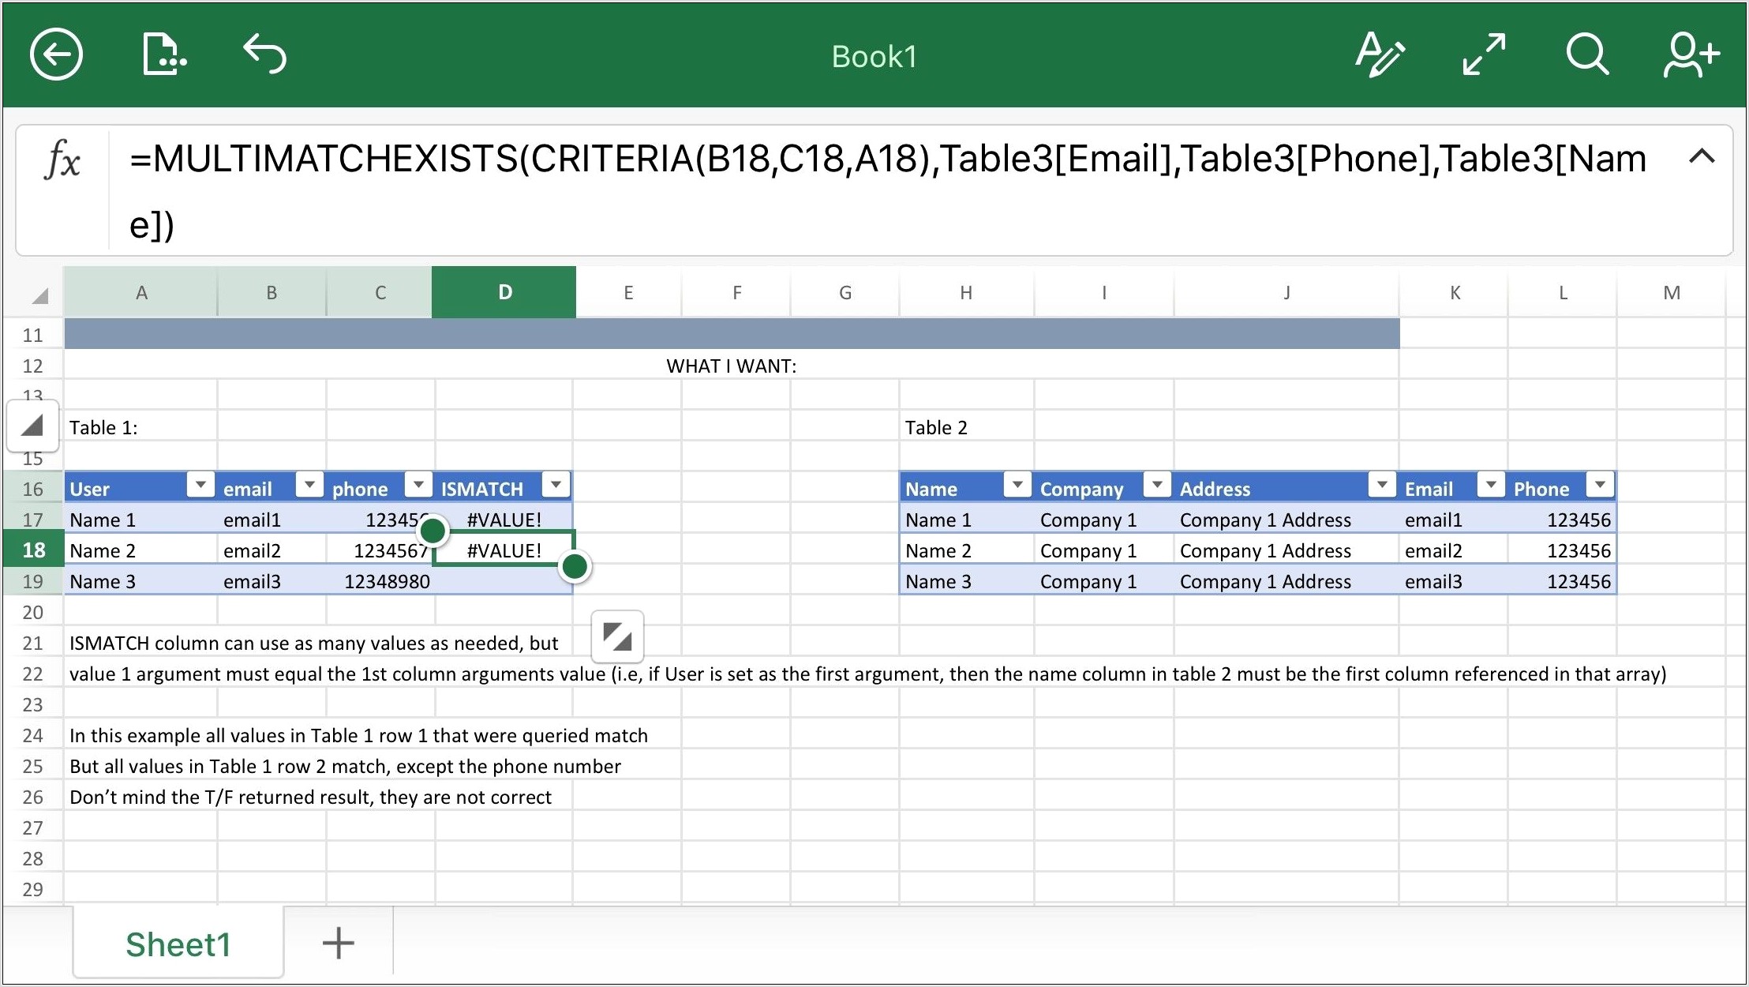
Task: Toggle visibility of row 19 data
Action: 36,580
